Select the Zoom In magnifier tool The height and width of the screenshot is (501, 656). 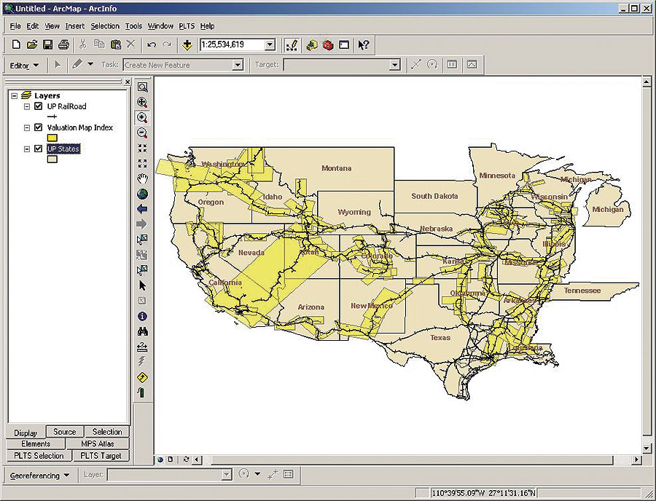[x=142, y=118]
